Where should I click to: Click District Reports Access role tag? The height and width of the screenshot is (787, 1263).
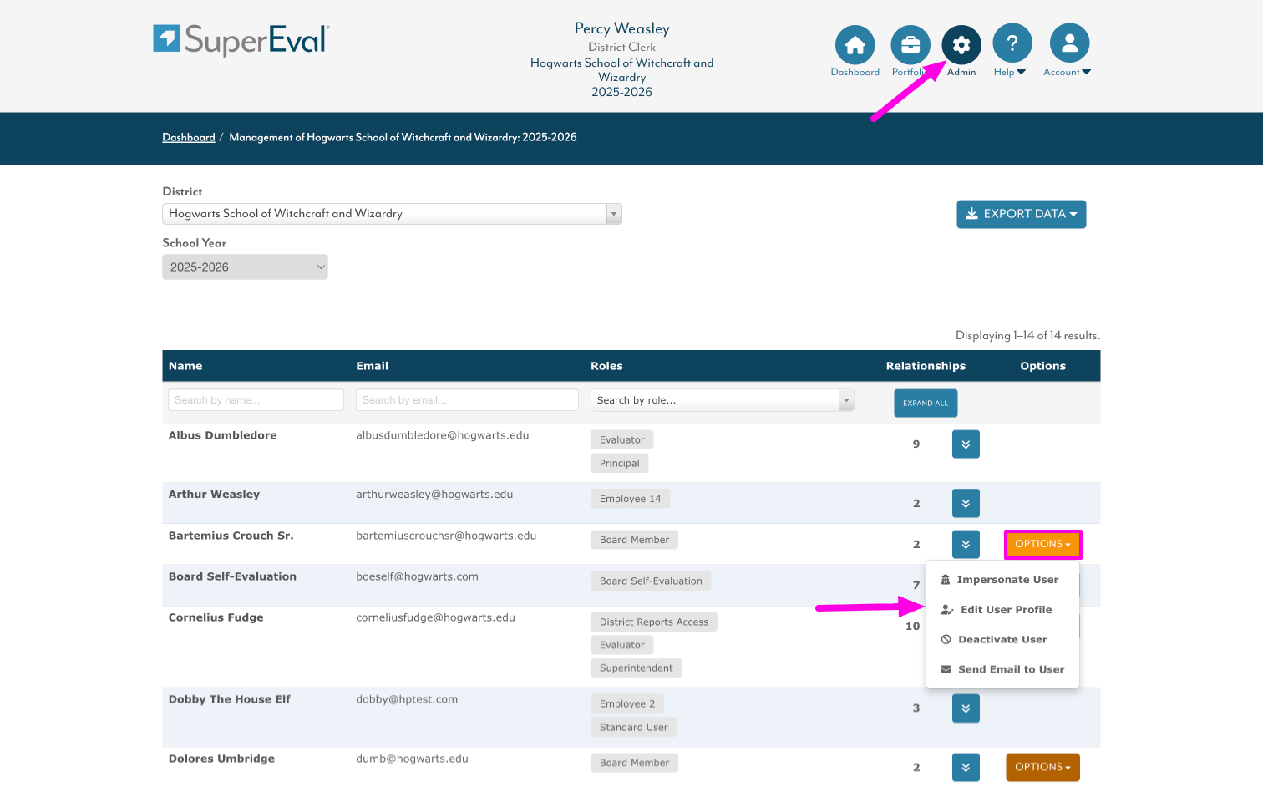point(653,622)
